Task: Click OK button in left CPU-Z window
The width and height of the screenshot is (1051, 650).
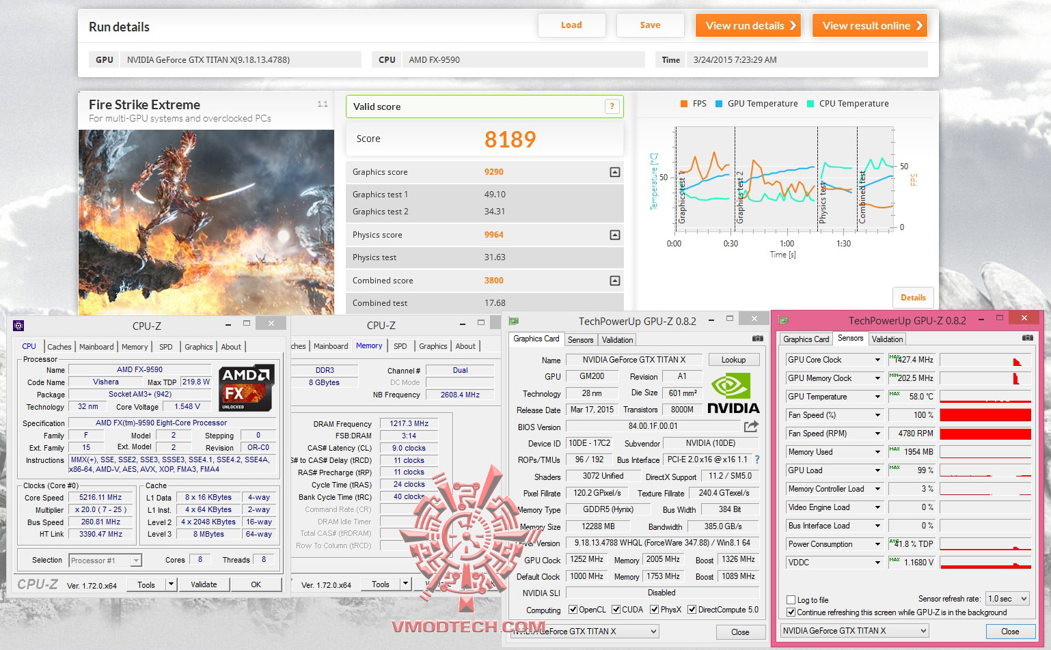Action: (256, 584)
